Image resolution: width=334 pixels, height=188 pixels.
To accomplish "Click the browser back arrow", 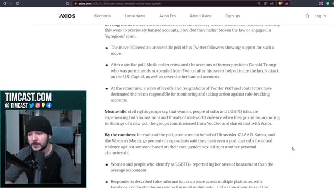I will pos(4,4).
